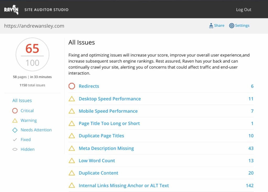Click the 65 out of 100 score circle
This screenshot has height=192, width=268.
tap(32, 54)
